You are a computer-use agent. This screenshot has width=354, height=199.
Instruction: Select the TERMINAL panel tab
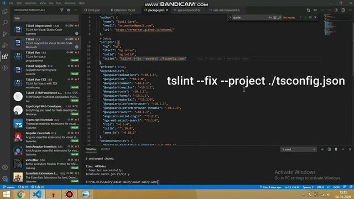click(x=91, y=149)
